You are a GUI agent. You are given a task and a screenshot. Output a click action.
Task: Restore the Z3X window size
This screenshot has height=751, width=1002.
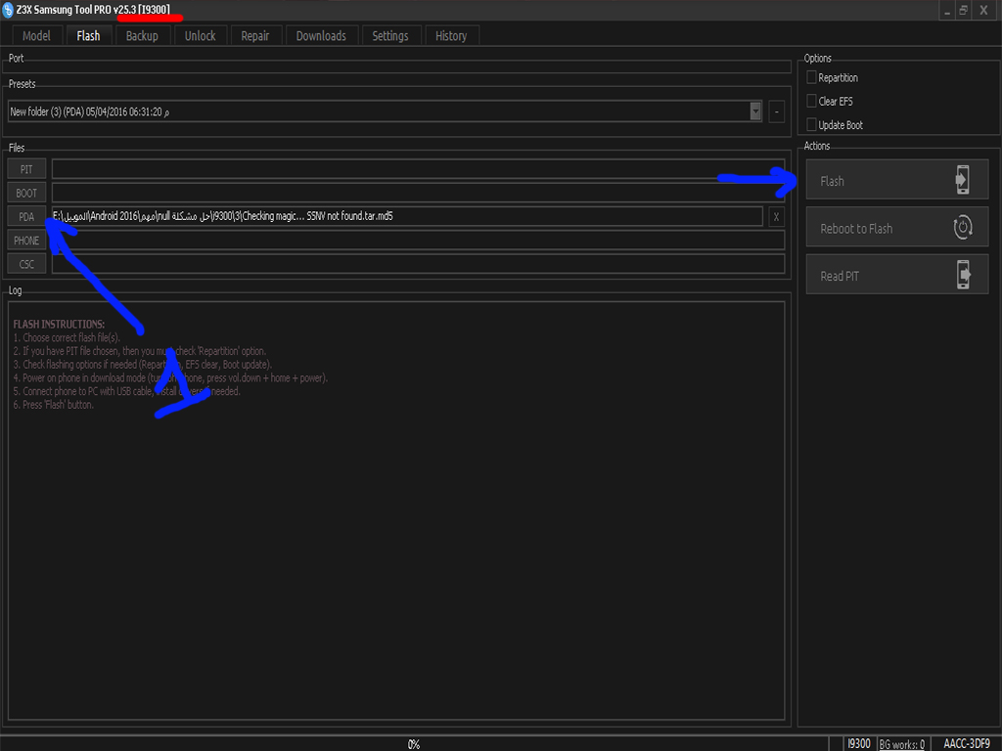(964, 10)
